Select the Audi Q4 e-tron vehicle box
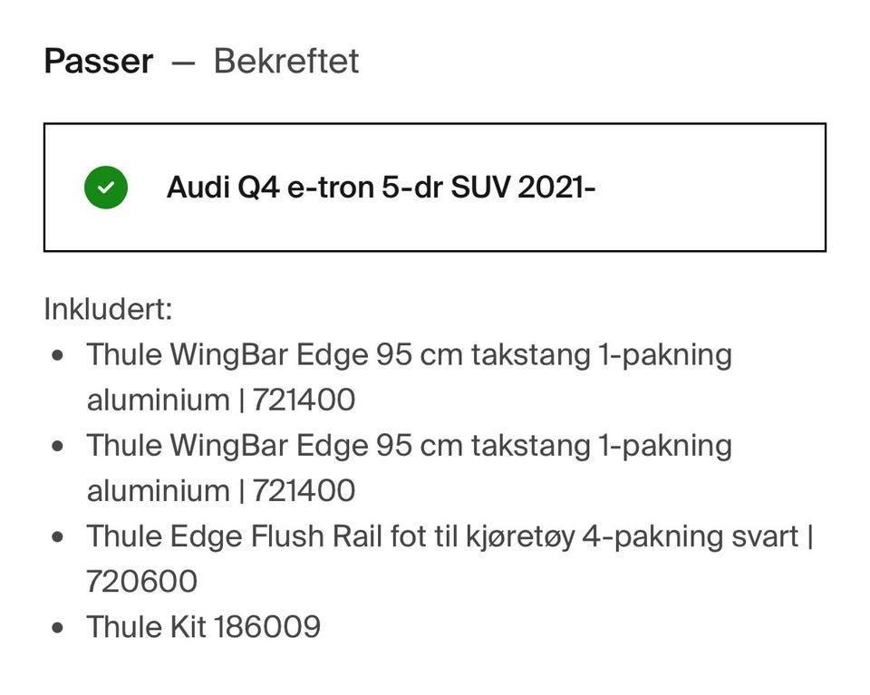The width and height of the screenshot is (870, 695). click(x=435, y=188)
